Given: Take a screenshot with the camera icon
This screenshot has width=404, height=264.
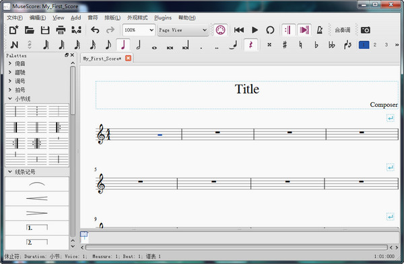Looking at the screenshot, I should click(366, 30).
